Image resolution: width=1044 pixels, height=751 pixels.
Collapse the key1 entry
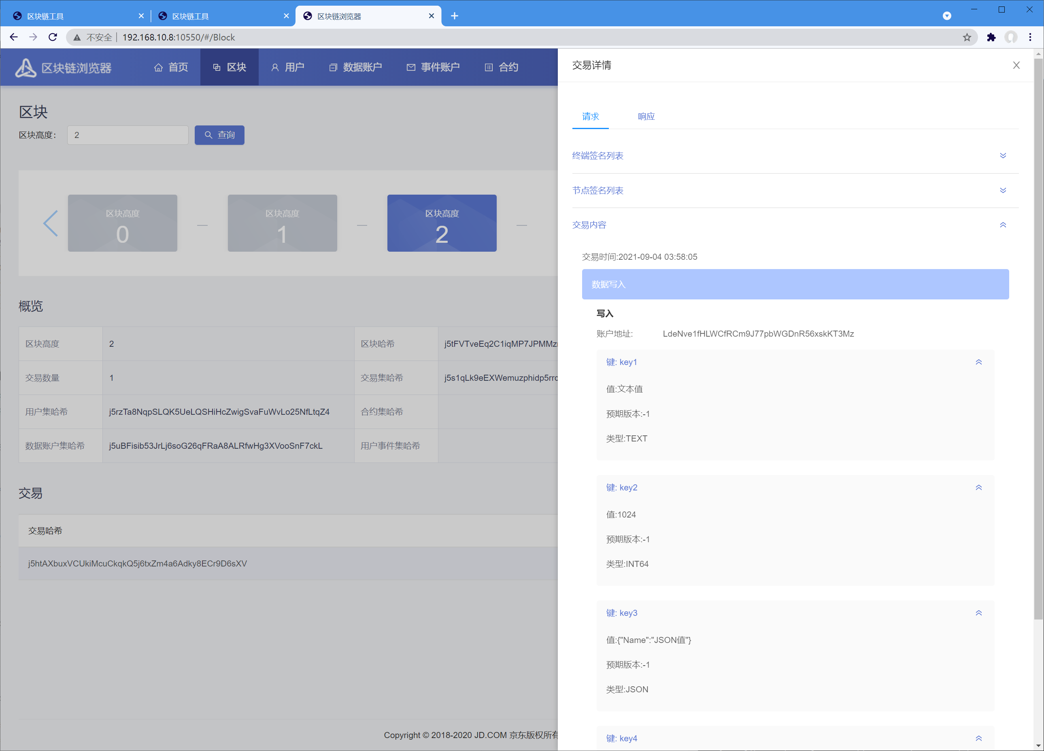coord(979,362)
